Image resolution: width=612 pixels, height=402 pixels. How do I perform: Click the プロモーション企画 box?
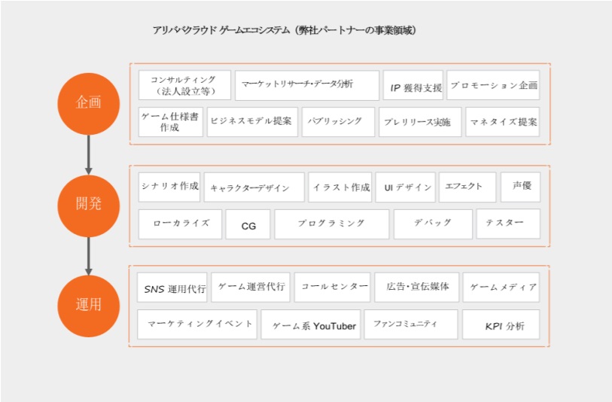click(x=493, y=85)
